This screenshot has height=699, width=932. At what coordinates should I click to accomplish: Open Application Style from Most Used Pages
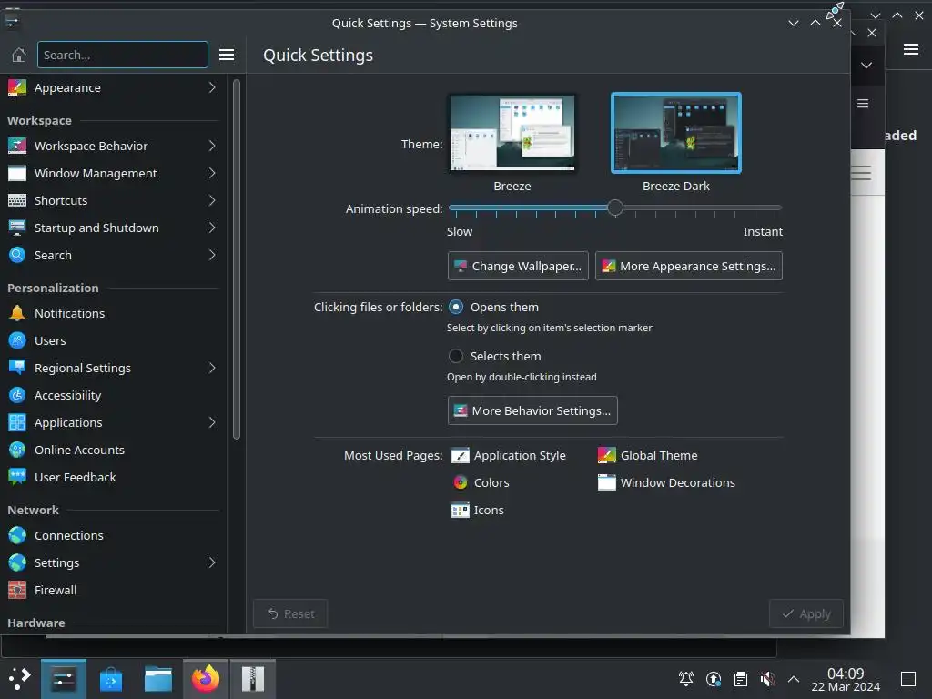tap(508, 456)
